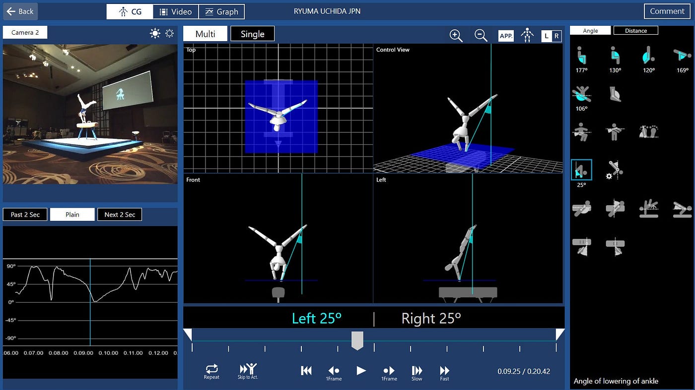Click the Skip to Act. icon

[248, 371]
